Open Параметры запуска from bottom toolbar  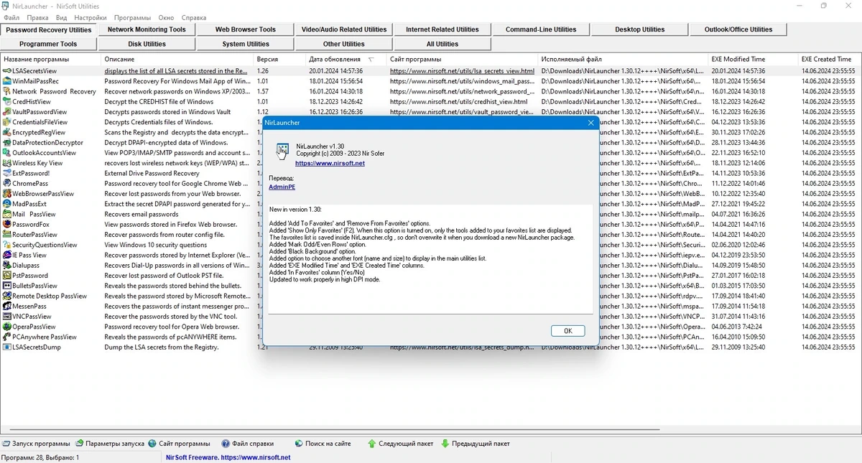pyautogui.click(x=110, y=444)
